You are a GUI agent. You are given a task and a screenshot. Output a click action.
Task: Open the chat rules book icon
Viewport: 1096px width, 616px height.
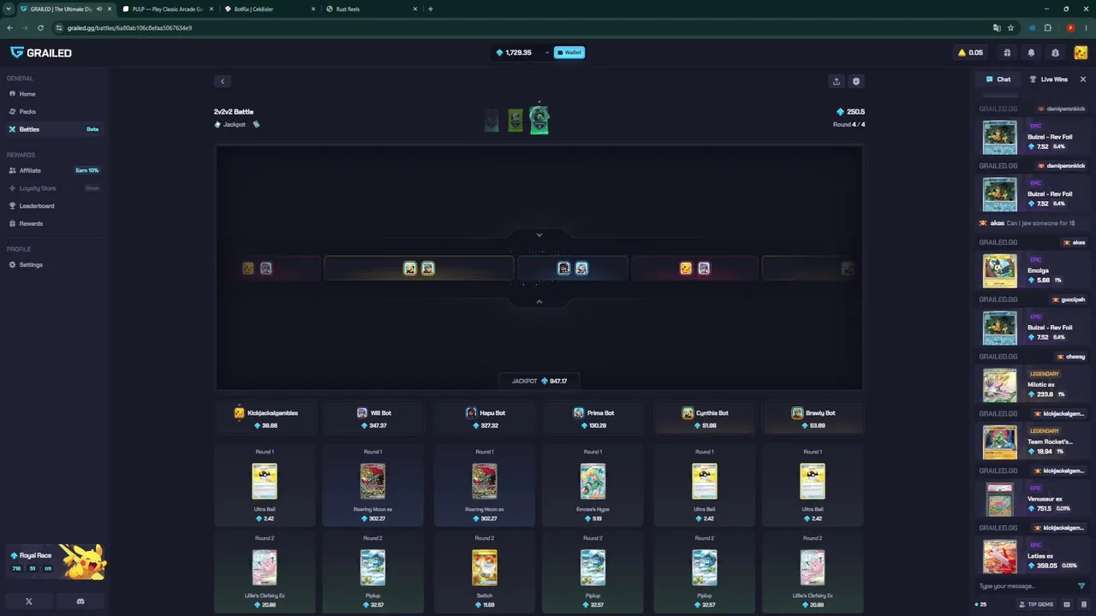pyautogui.click(x=1083, y=604)
